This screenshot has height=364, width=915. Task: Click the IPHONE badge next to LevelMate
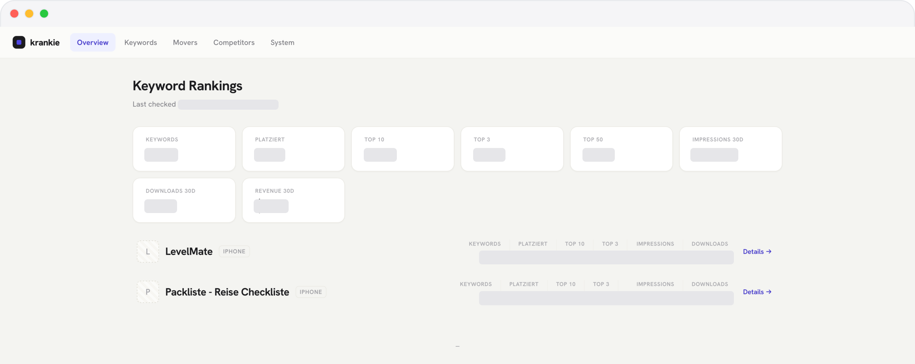[234, 252]
